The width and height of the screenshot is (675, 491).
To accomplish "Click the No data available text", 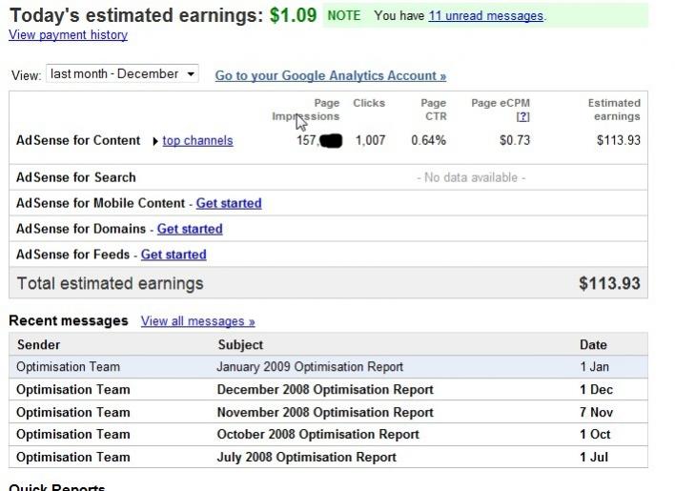I will click(471, 177).
